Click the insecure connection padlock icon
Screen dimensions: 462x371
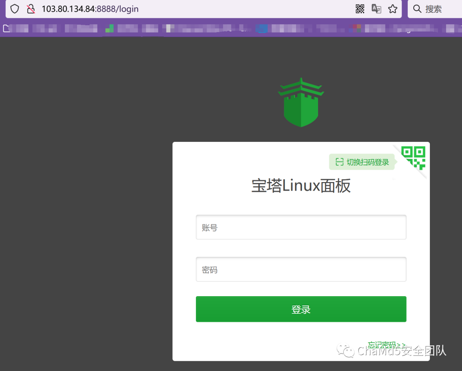pyautogui.click(x=31, y=9)
